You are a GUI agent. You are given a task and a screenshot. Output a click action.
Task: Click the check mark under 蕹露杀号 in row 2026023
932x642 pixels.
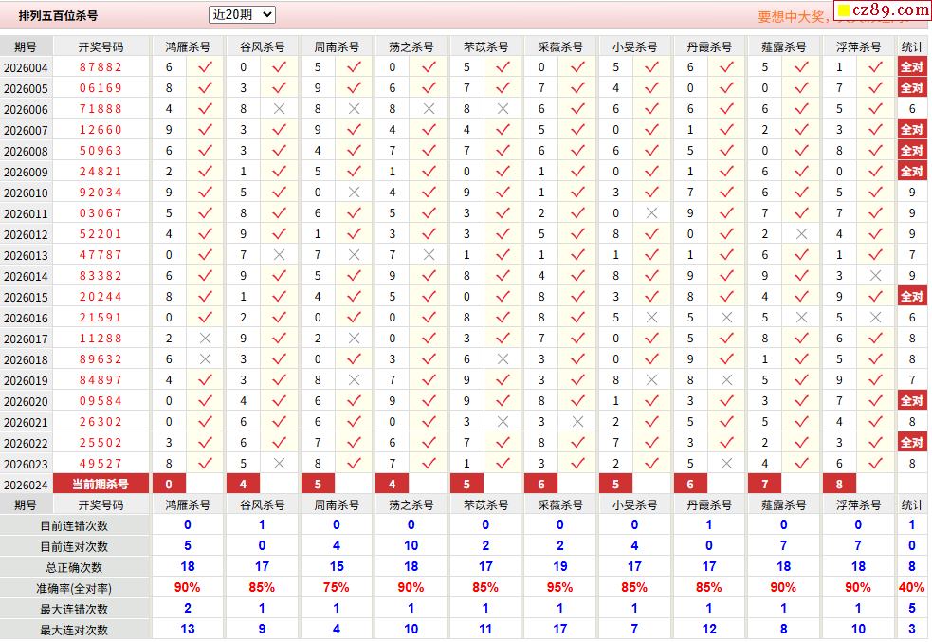[x=801, y=463]
